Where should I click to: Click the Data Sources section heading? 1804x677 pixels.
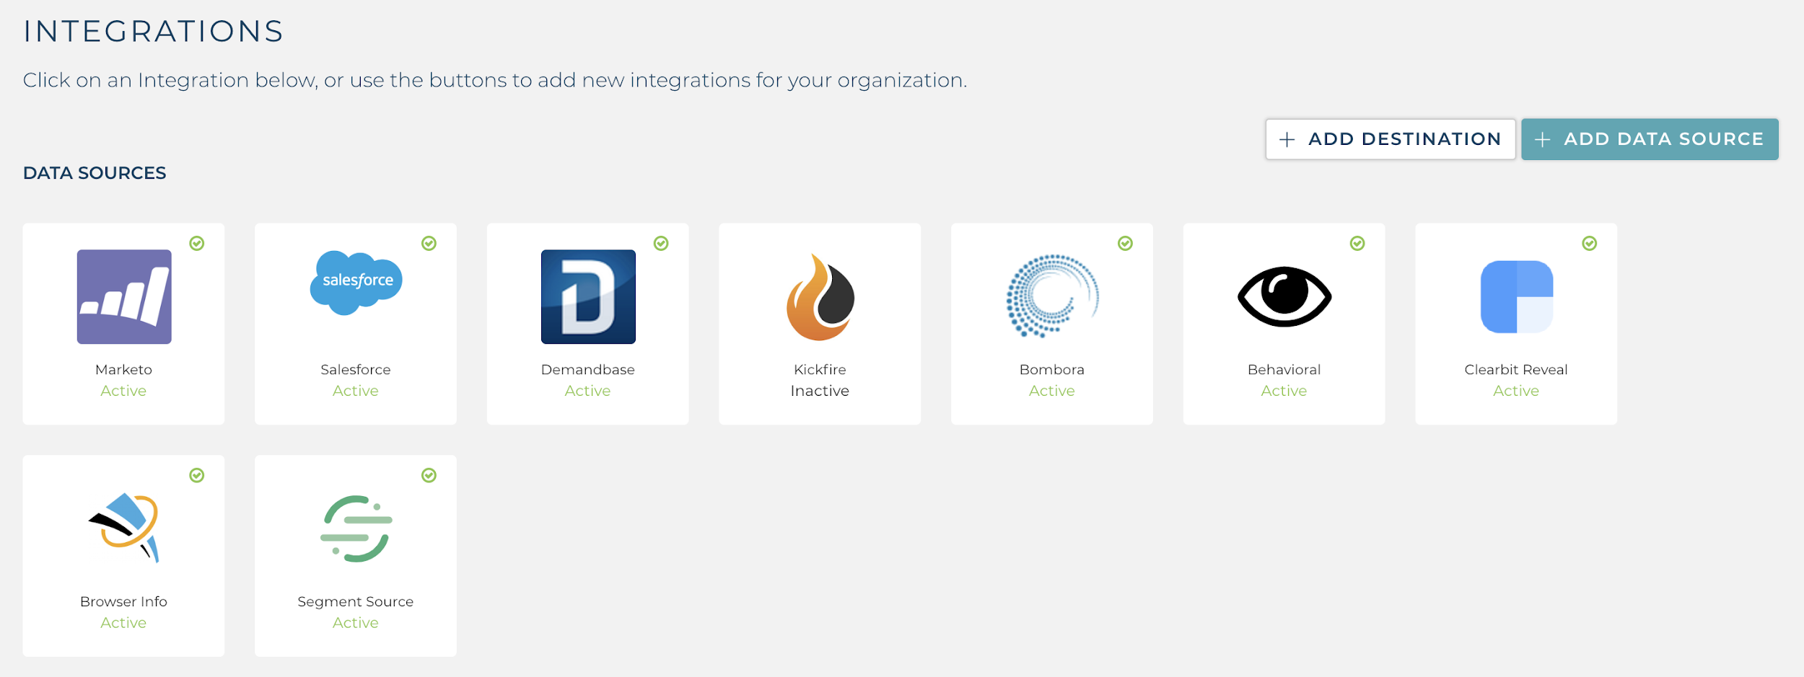95,173
